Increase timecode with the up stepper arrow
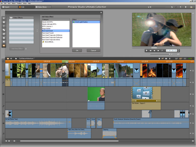This screenshot has height=147, width=196. pos(179,50)
